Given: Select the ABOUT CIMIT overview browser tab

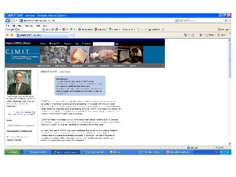Looking at the screenshot, I should (x=42, y=35).
